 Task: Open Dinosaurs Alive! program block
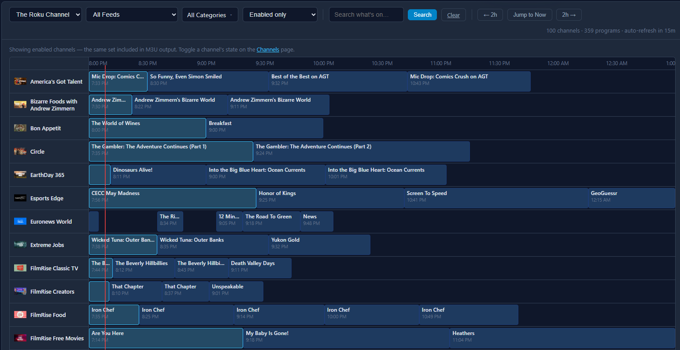pos(158,175)
